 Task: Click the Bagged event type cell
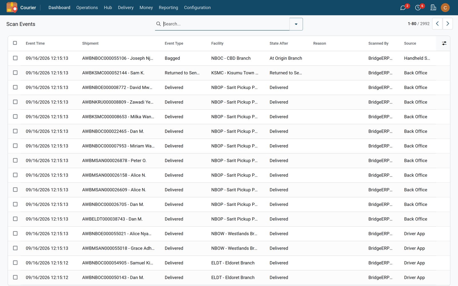172,58
